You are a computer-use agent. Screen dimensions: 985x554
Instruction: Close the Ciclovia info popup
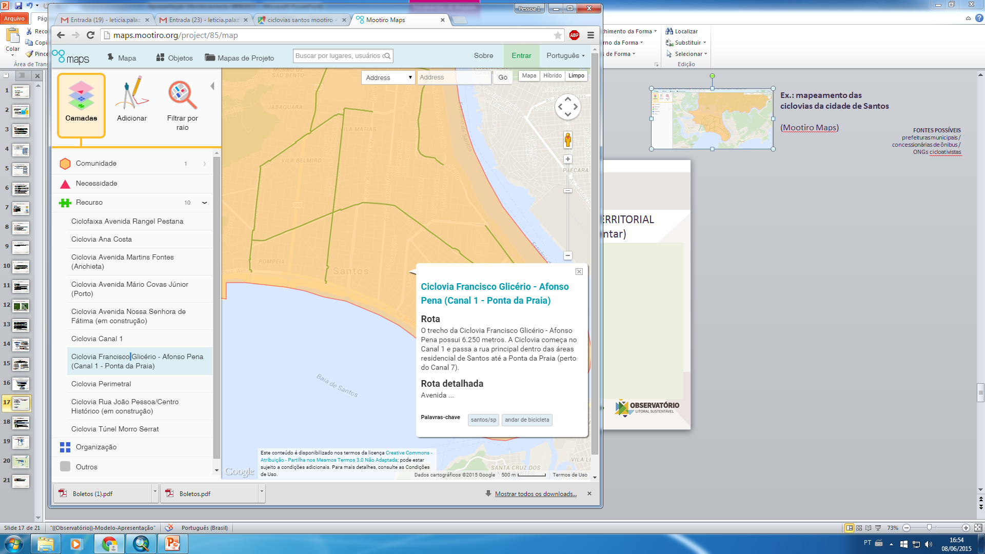(579, 272)
